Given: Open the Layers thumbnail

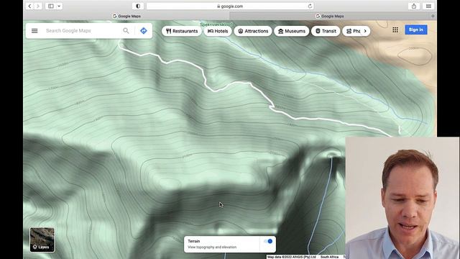Looking at the screenshot, I should pyautogui.click(x=42, y=240).
